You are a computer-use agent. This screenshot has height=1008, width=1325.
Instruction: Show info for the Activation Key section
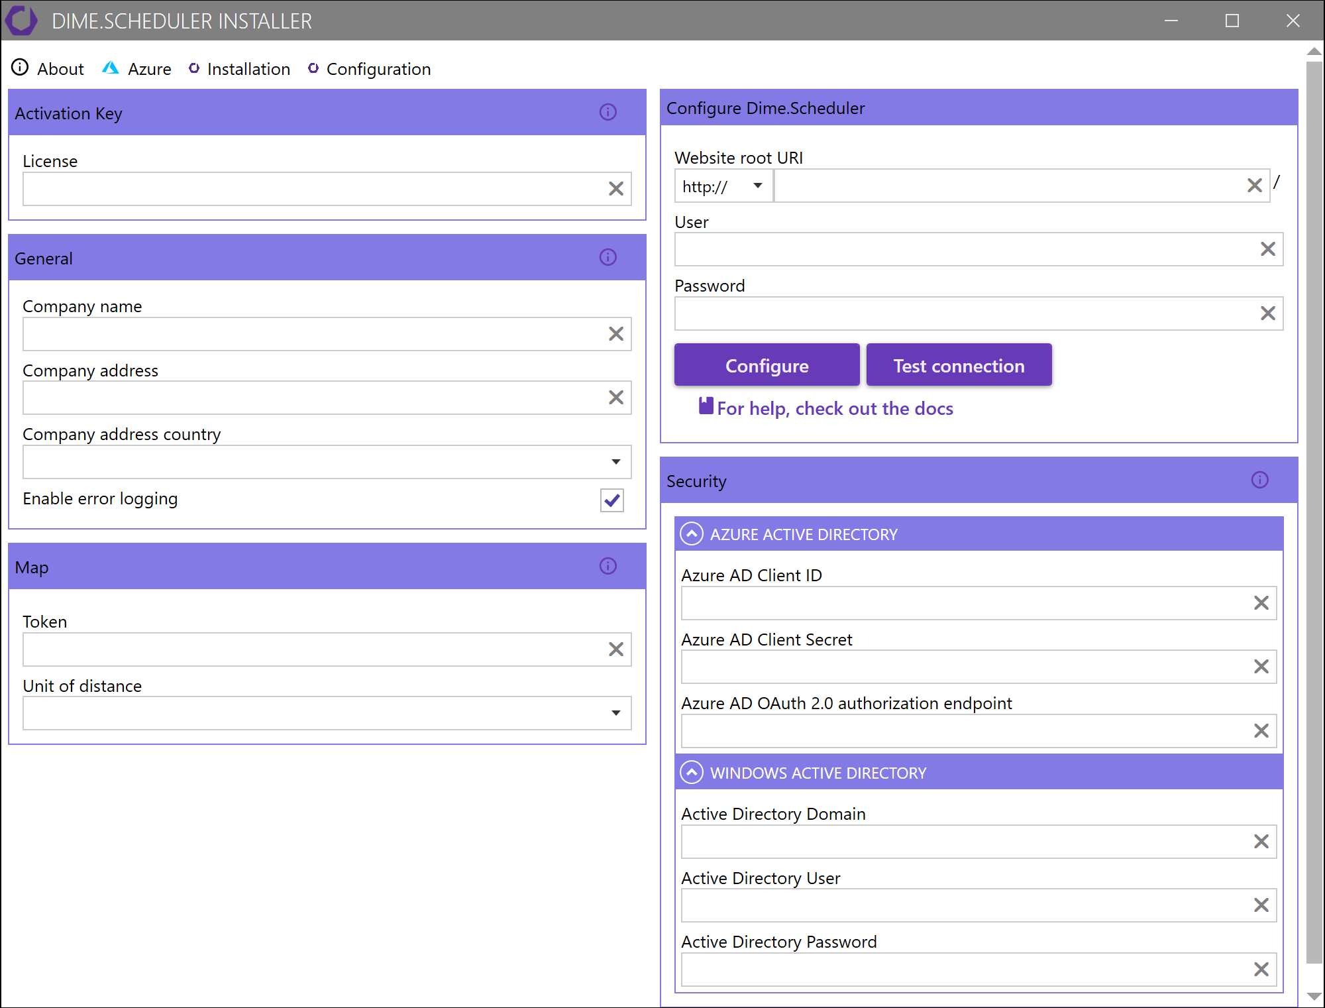point(608,112)
